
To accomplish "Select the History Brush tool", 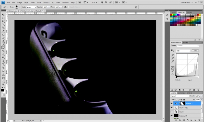I will pos(3,45).
